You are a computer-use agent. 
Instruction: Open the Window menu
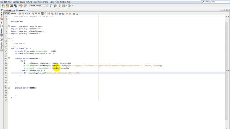(63, 2)
